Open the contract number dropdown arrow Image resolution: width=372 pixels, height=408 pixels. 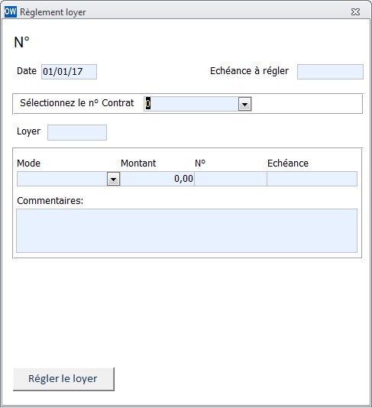click(x=244, y=104)
